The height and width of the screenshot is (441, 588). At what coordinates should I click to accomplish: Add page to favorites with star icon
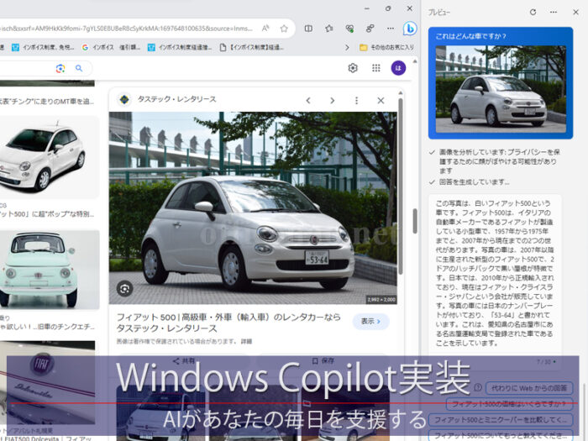284,29
